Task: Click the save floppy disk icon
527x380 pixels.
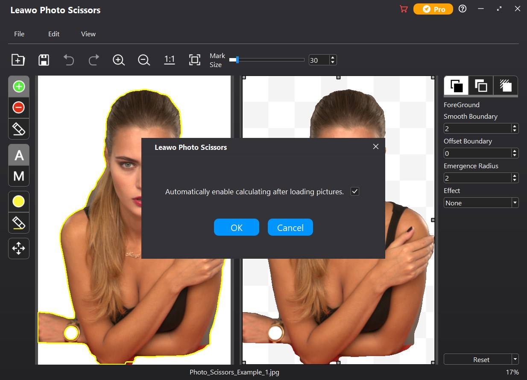Action: [x=43, y=60]
